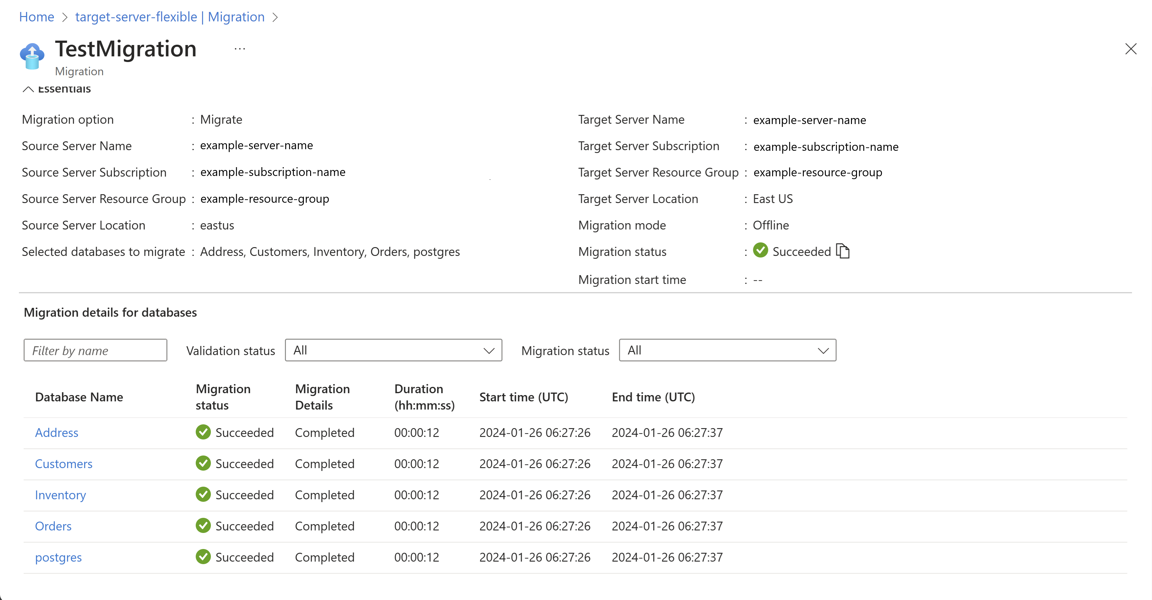Viewport: 1152px width, 600px height.
Task: Open the Inventory database link
Action: pos(61,495)
